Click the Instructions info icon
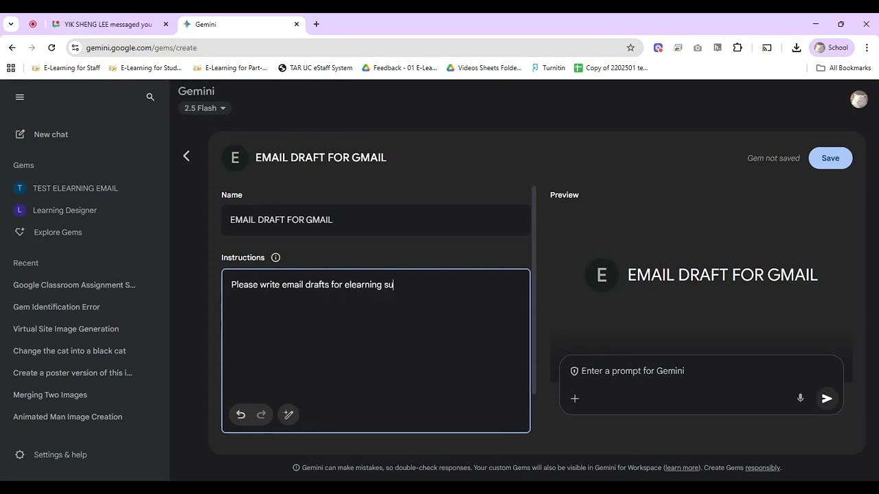Image resolution: width=879 pixels, height=494 pixels. click(x=276, y=257)
